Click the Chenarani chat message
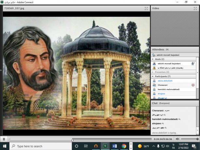200x150 pixels. click(161, 111)
